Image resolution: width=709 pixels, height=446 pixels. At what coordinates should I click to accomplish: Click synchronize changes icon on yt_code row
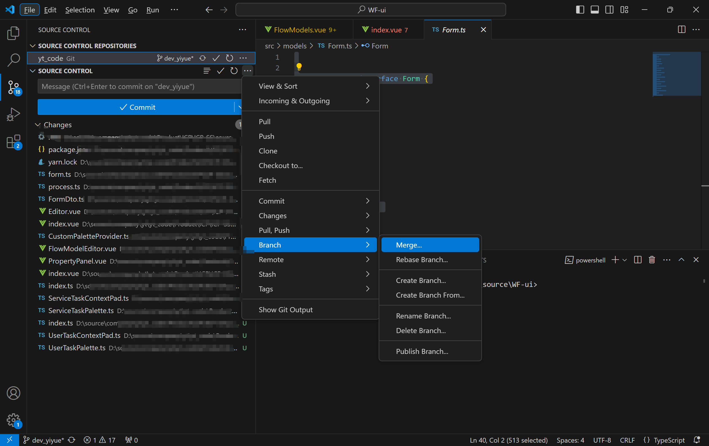(203, 58)
